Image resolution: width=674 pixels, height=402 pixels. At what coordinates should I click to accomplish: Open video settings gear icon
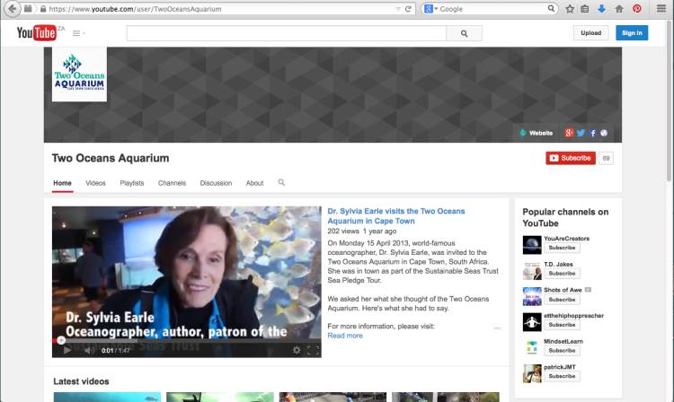(x=297, y=350)
